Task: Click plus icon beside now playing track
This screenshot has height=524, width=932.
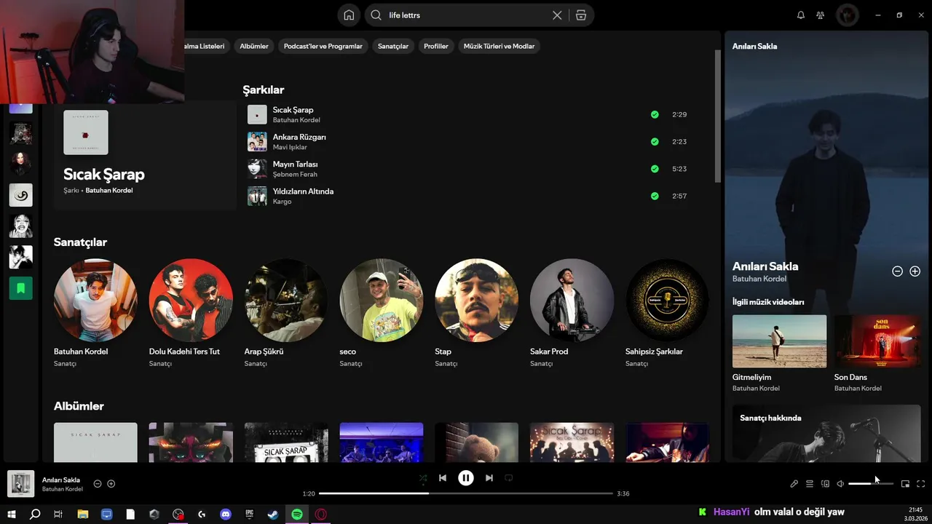Action: click(x=111, y=484)
